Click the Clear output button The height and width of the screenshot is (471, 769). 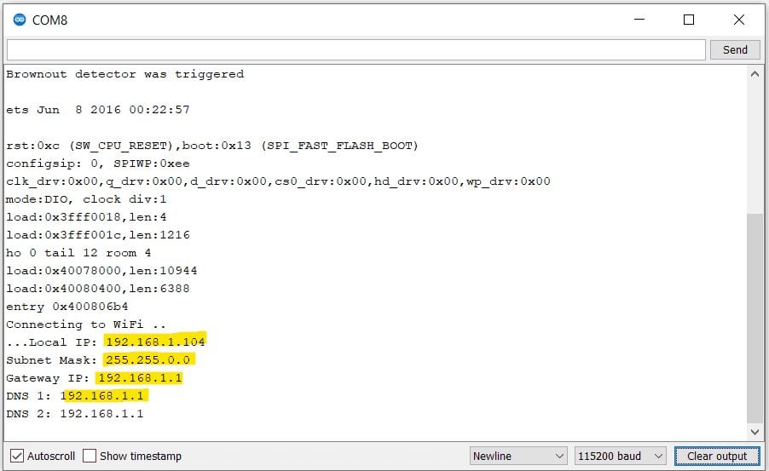pyautogui.click(x=717, y=456)
